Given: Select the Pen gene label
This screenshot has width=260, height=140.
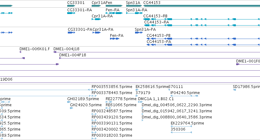Looking at the screenshot, I should 109,3.
